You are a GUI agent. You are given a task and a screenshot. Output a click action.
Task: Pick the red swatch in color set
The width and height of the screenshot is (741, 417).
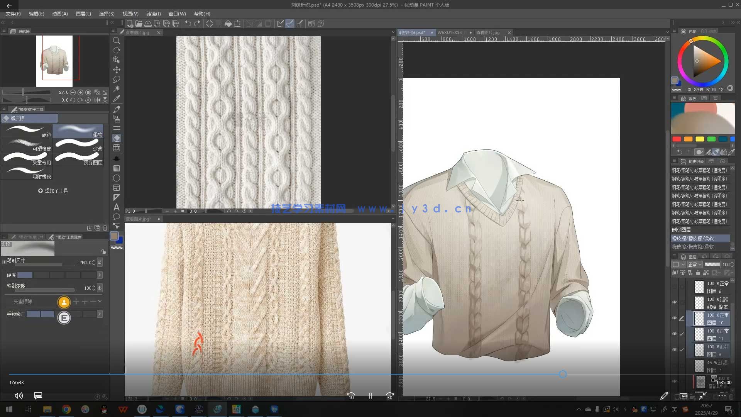tap(676, 139)
